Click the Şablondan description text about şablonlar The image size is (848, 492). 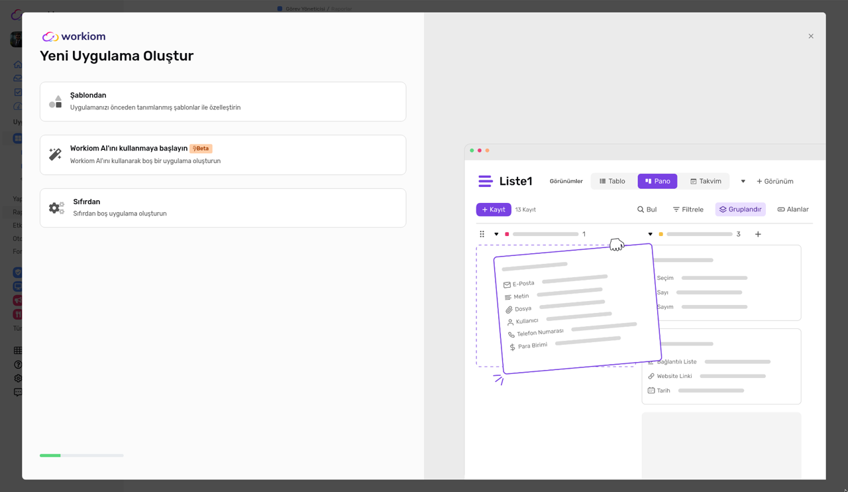pyautogui.click(x=155, y=107)
